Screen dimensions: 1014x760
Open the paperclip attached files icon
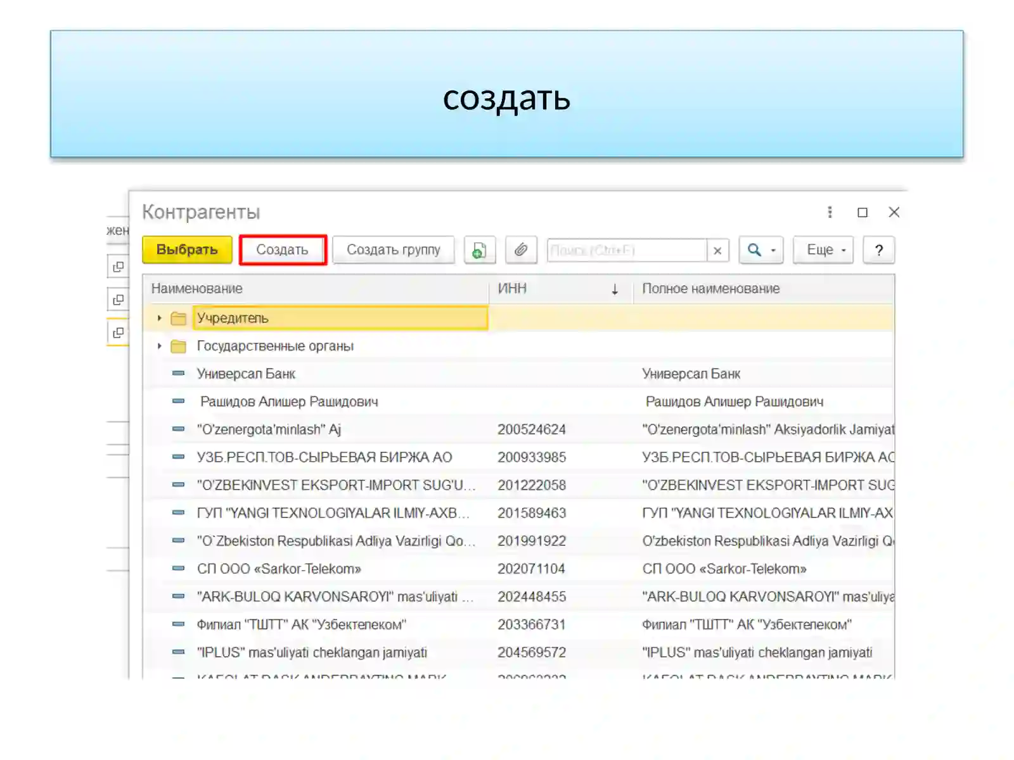click(521, 250)
